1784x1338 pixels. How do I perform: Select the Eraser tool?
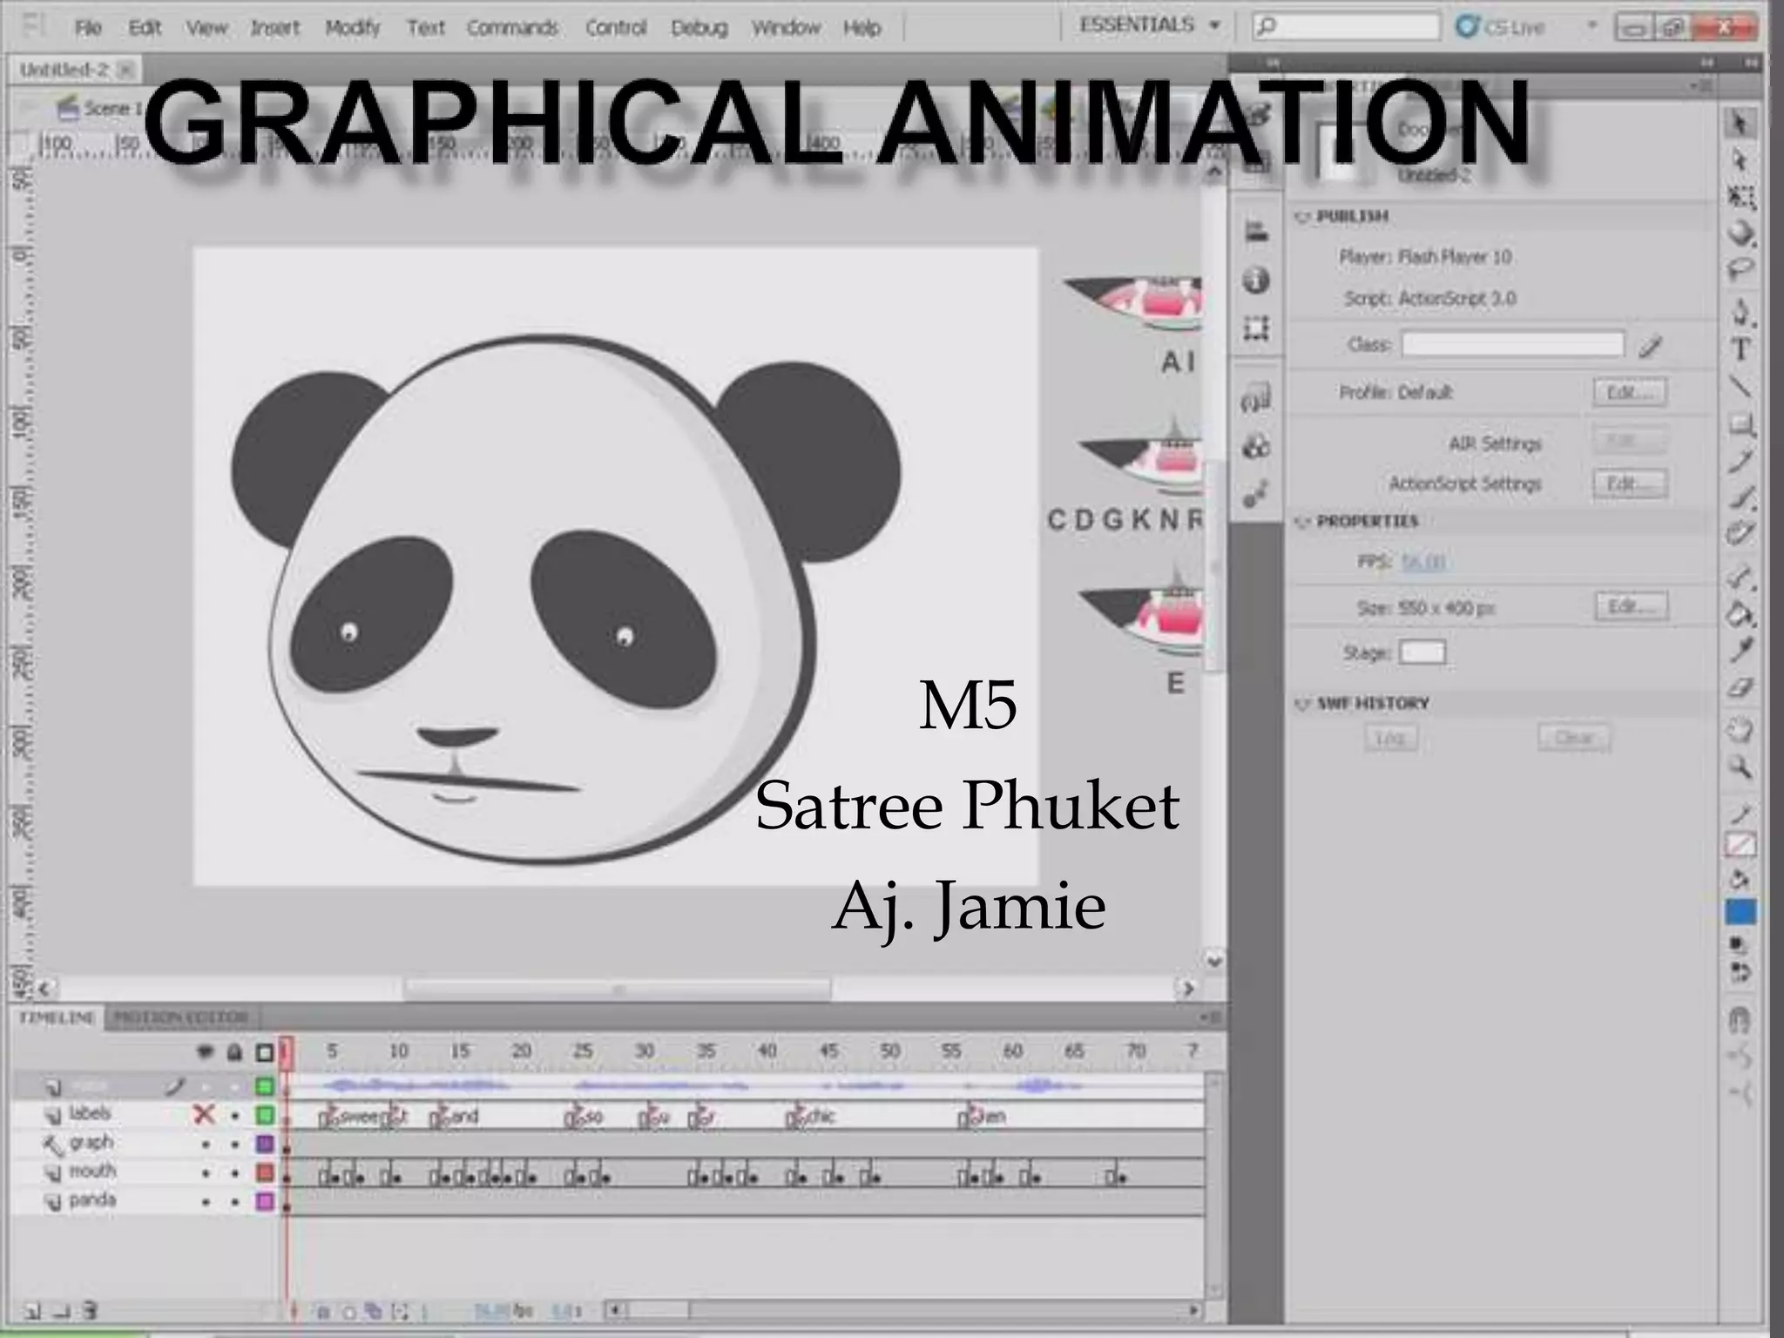point(1740,688)
